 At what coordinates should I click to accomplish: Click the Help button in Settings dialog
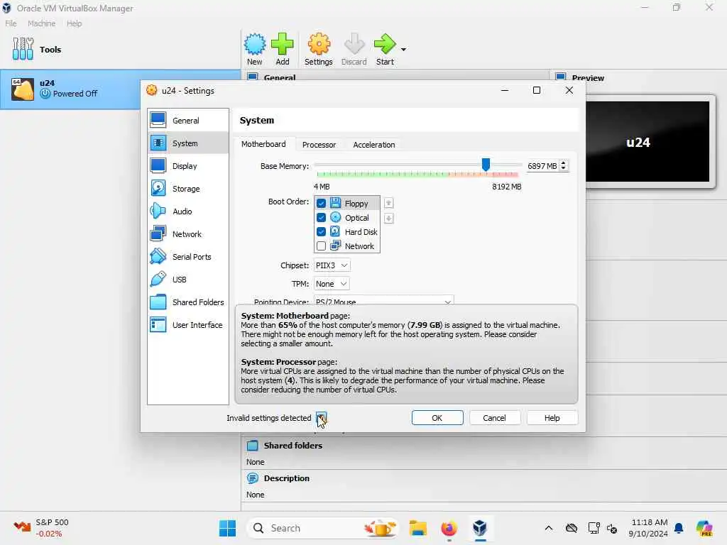coord(552,417)
